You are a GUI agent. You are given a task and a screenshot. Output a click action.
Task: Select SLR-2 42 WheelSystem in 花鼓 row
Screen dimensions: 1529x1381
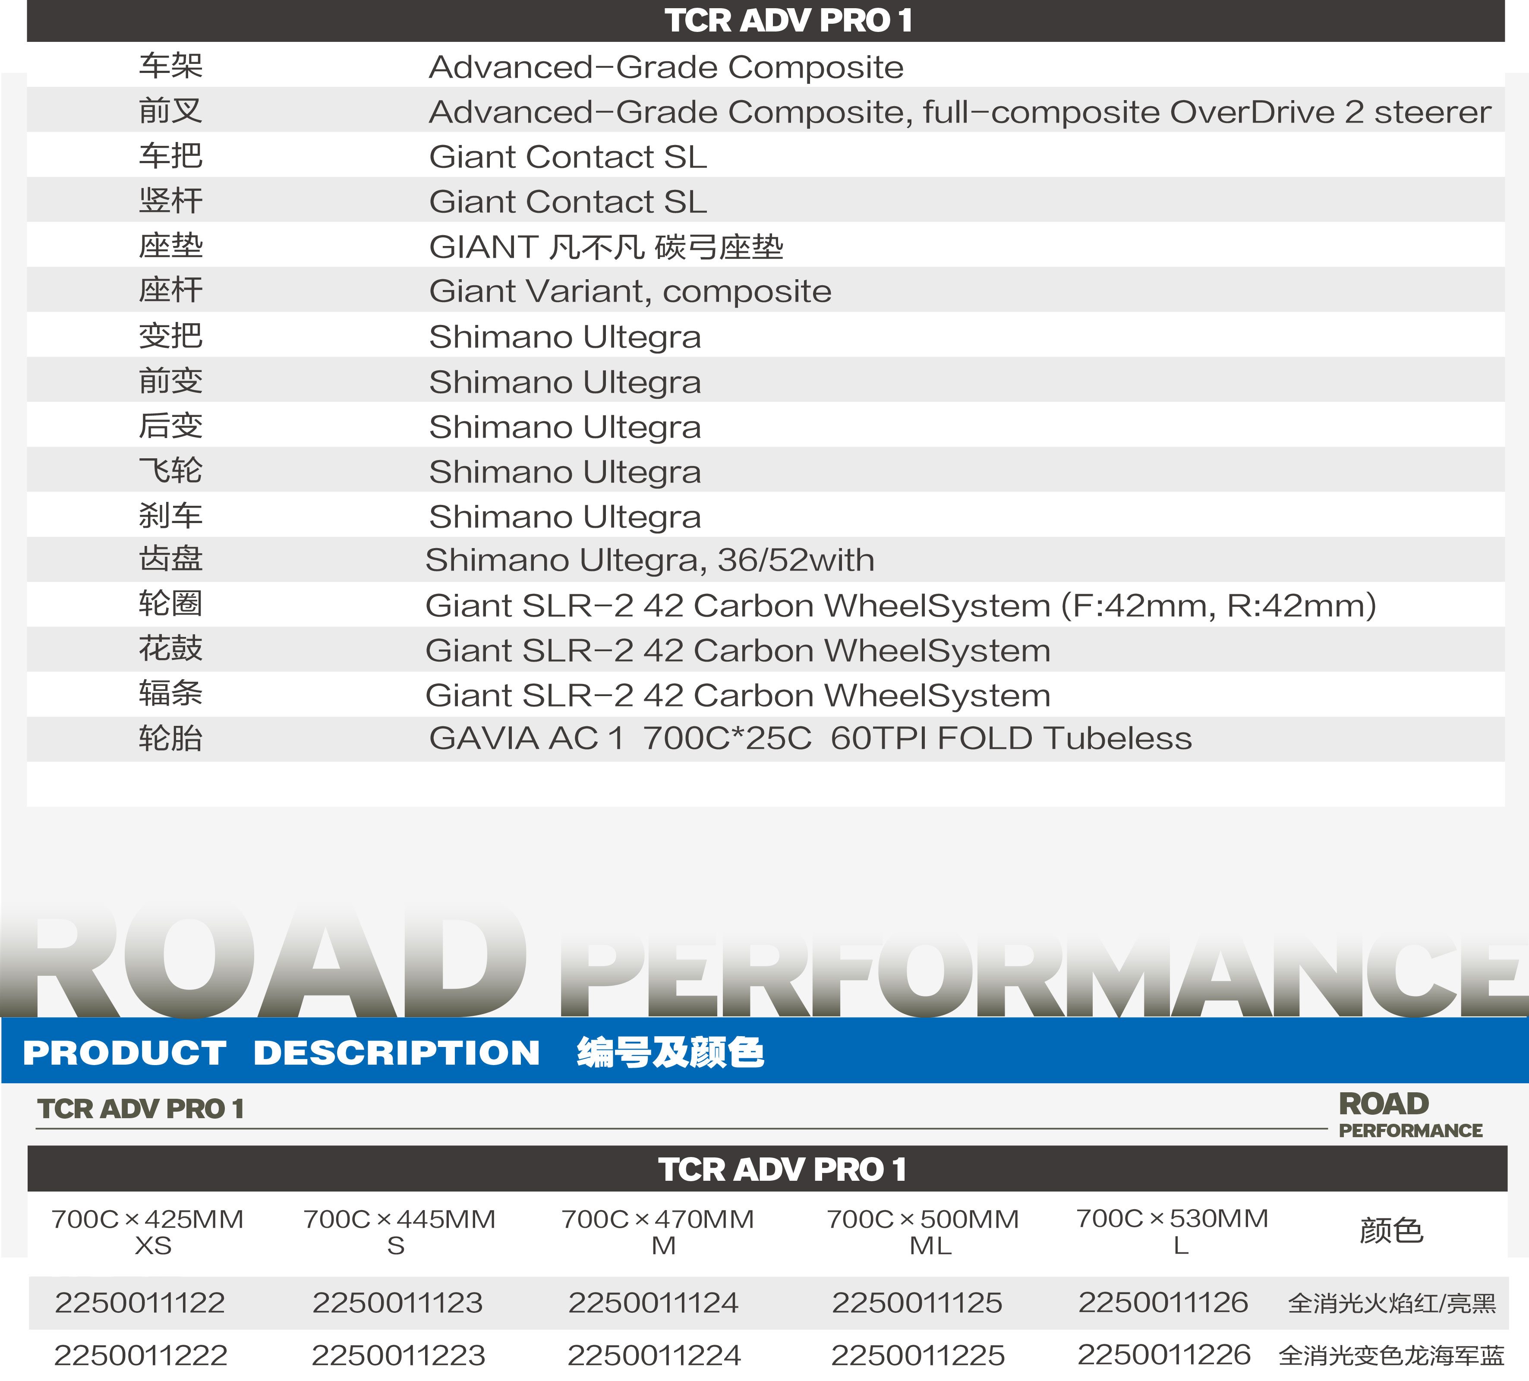pos(738,651)
